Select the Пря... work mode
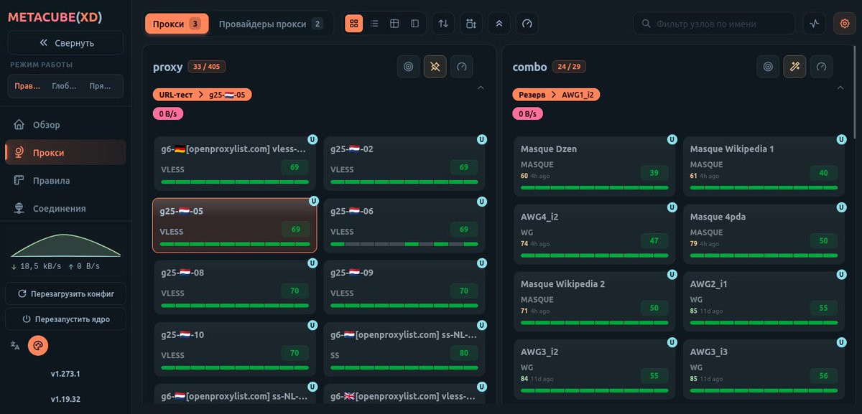 tap(102, 86)
